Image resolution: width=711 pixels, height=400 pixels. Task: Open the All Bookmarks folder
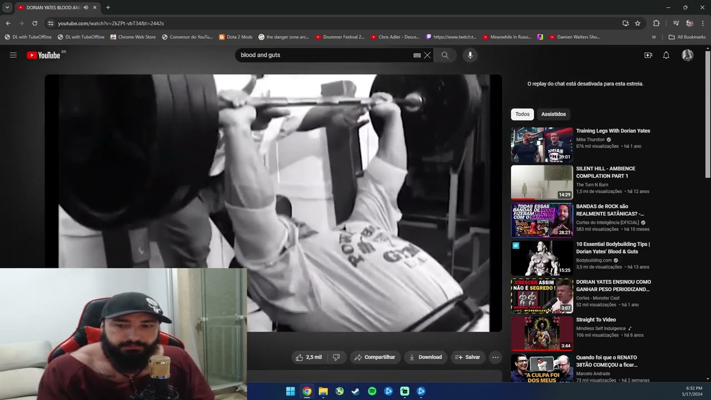tap(687, 37)
